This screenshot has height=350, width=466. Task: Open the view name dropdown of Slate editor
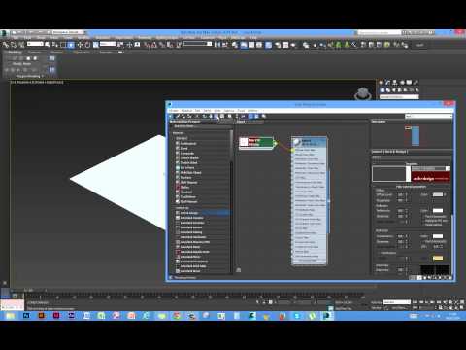429,116
